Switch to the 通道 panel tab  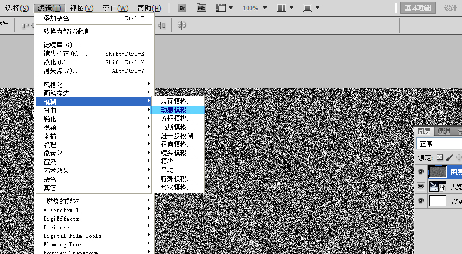tap(444, 131)
